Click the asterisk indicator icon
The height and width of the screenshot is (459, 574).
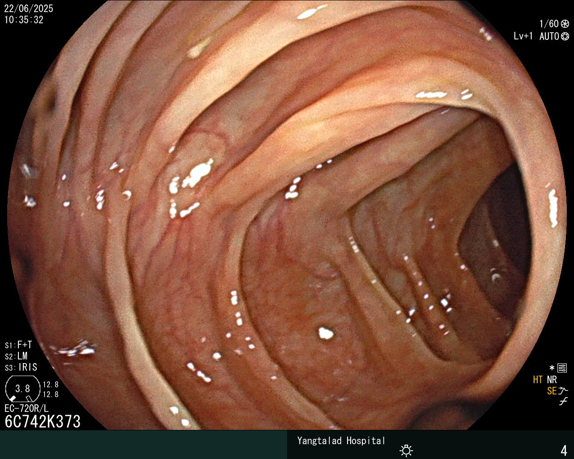[x=552, y=368]
